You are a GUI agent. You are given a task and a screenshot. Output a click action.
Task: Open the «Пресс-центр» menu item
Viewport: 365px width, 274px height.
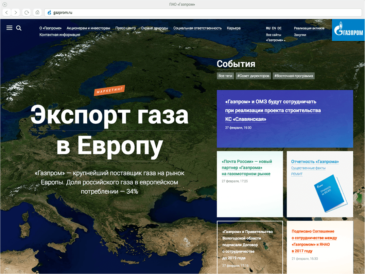(125, 28)
